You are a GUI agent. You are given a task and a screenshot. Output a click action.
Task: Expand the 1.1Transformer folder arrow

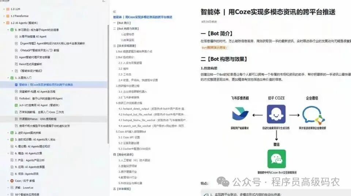tap(4, 16)
